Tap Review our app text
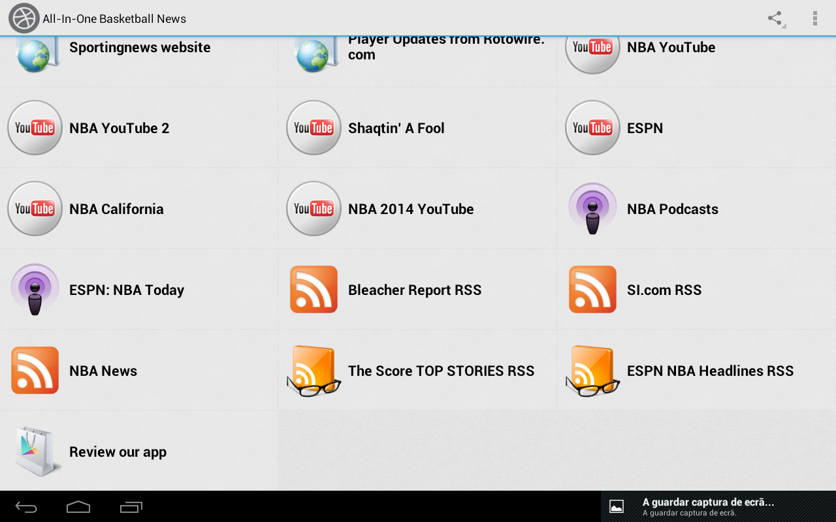This screenshot has height=522, width=836. [118, 452]
